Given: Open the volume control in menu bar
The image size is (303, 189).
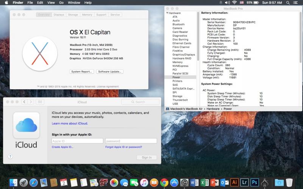Looking at the screenshot, I should (x=228, y=3).
